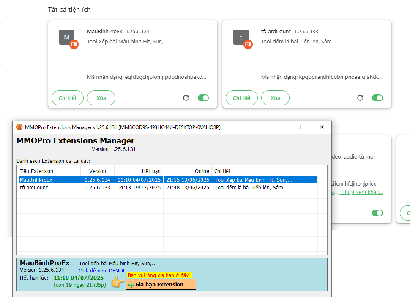This screenshot has width=410, height=302.
Task: Click the green expiry date in details panel
Action: pos(79,278)
